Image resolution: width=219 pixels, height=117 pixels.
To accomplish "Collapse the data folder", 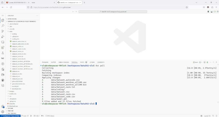I will (x=10, y=31).
